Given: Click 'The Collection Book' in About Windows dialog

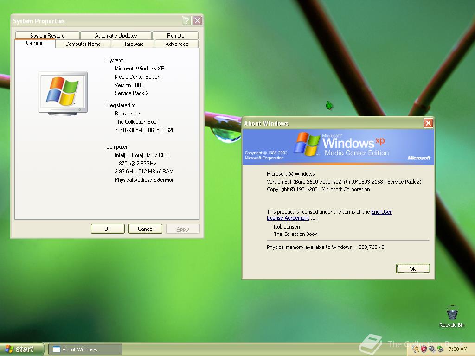Looking at the screenshot, I should (x=295, y=234).
